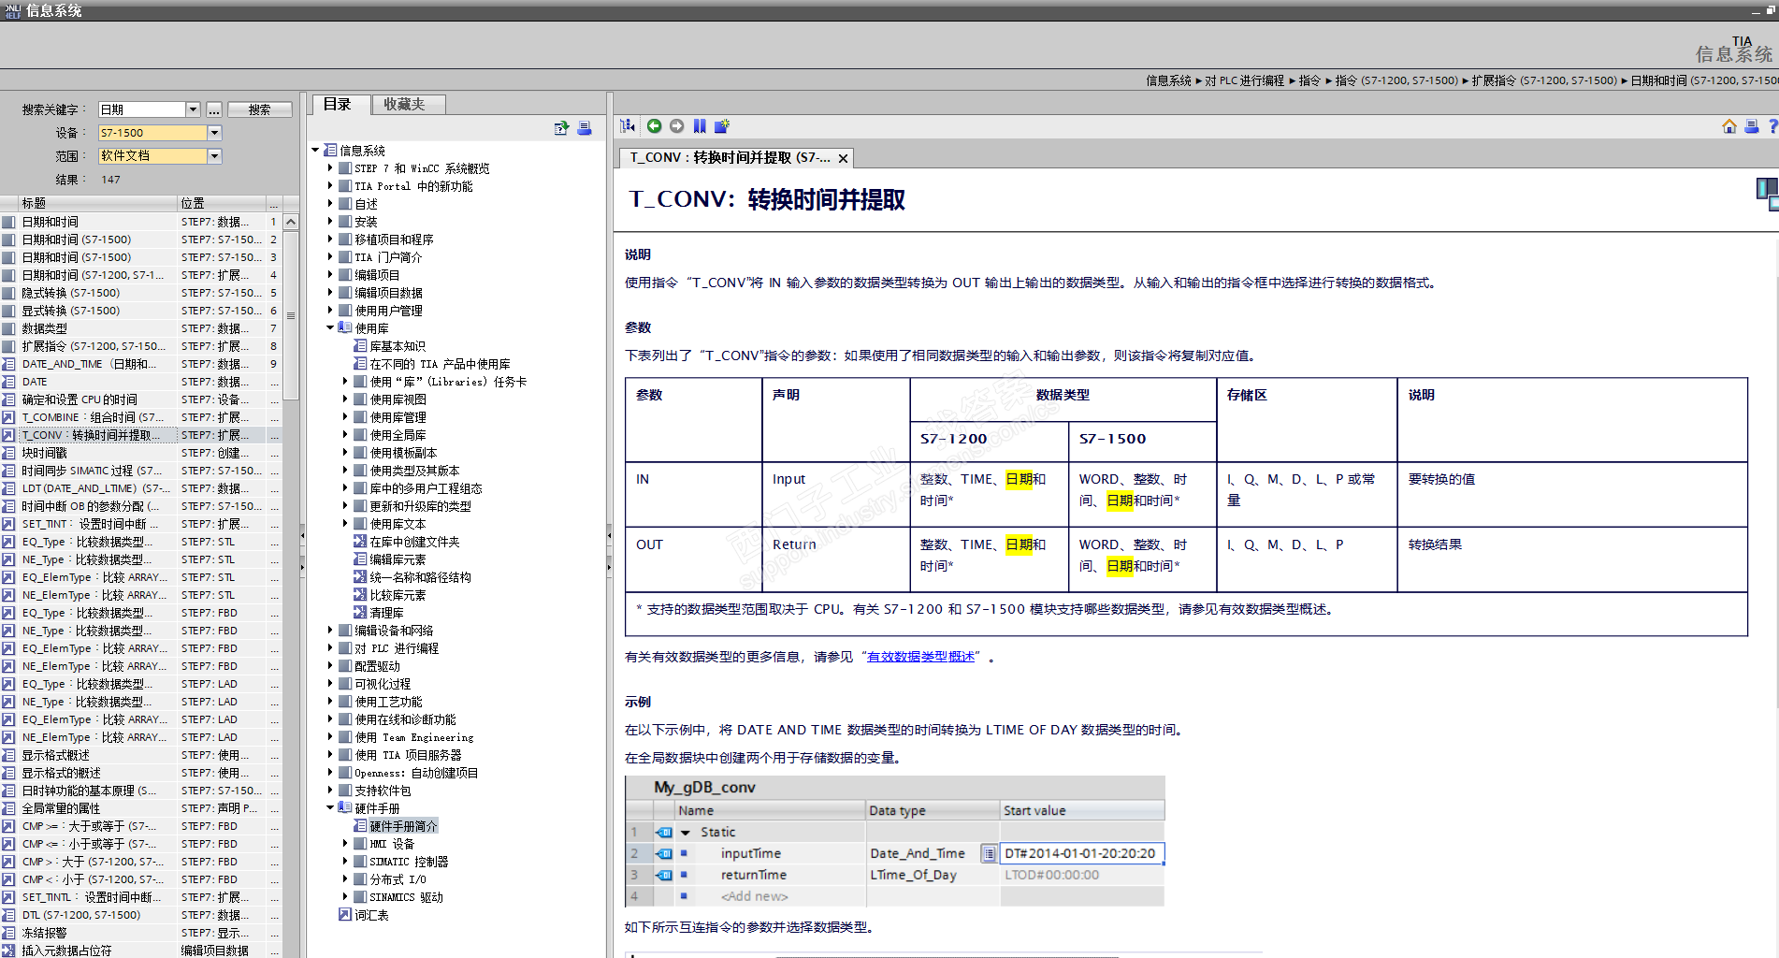Click the topic icon beside 编辑库元素

[x=360, y=559]
